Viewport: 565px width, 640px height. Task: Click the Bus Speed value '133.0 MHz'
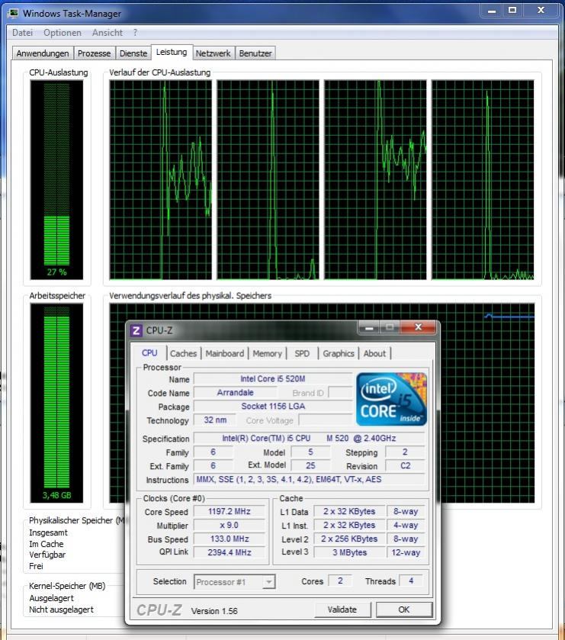click(230, 539)
